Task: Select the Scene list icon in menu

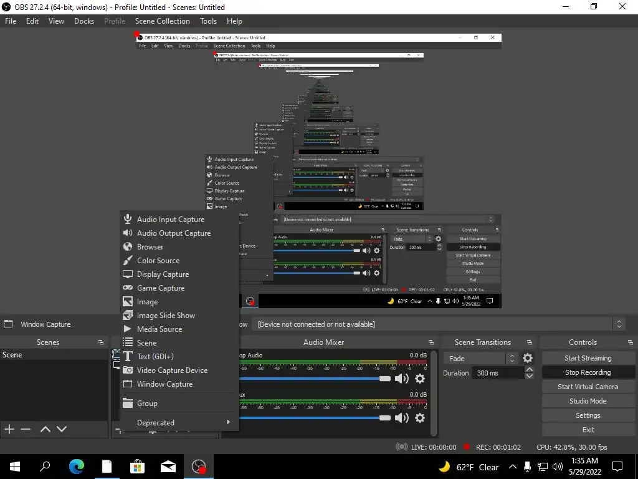Action: tap(128, 342)
